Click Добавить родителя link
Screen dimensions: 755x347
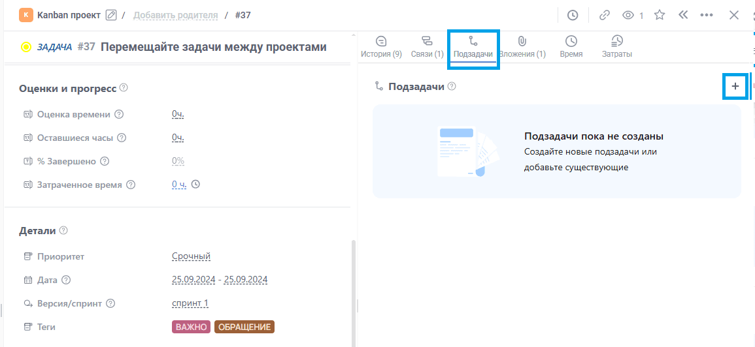pyautogui.click(x=175, y=16)
